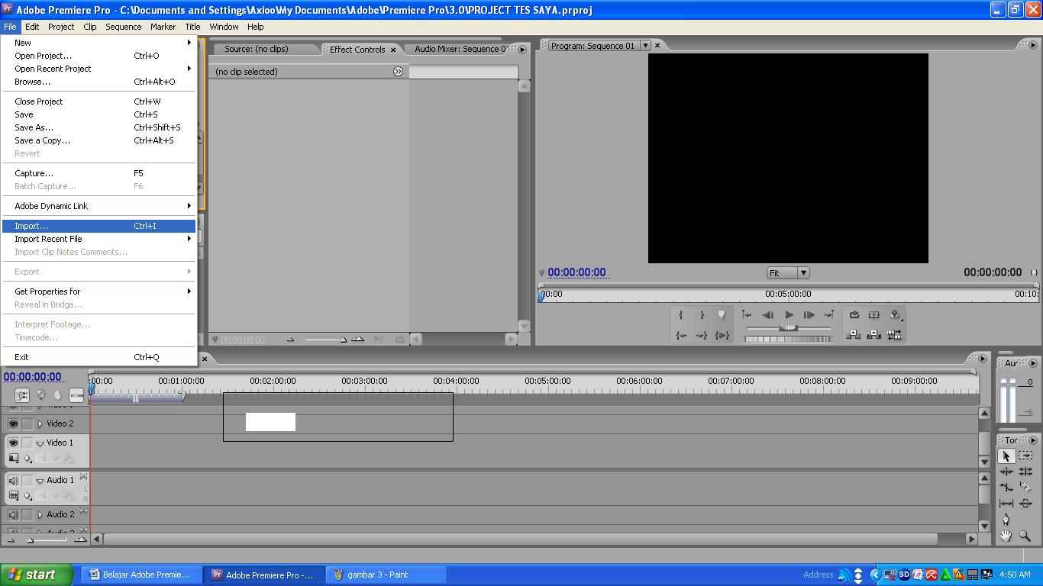This screenshot has height=586, width=1043.
Task: Click the Program monitor jog wheel
Action: 788,339
